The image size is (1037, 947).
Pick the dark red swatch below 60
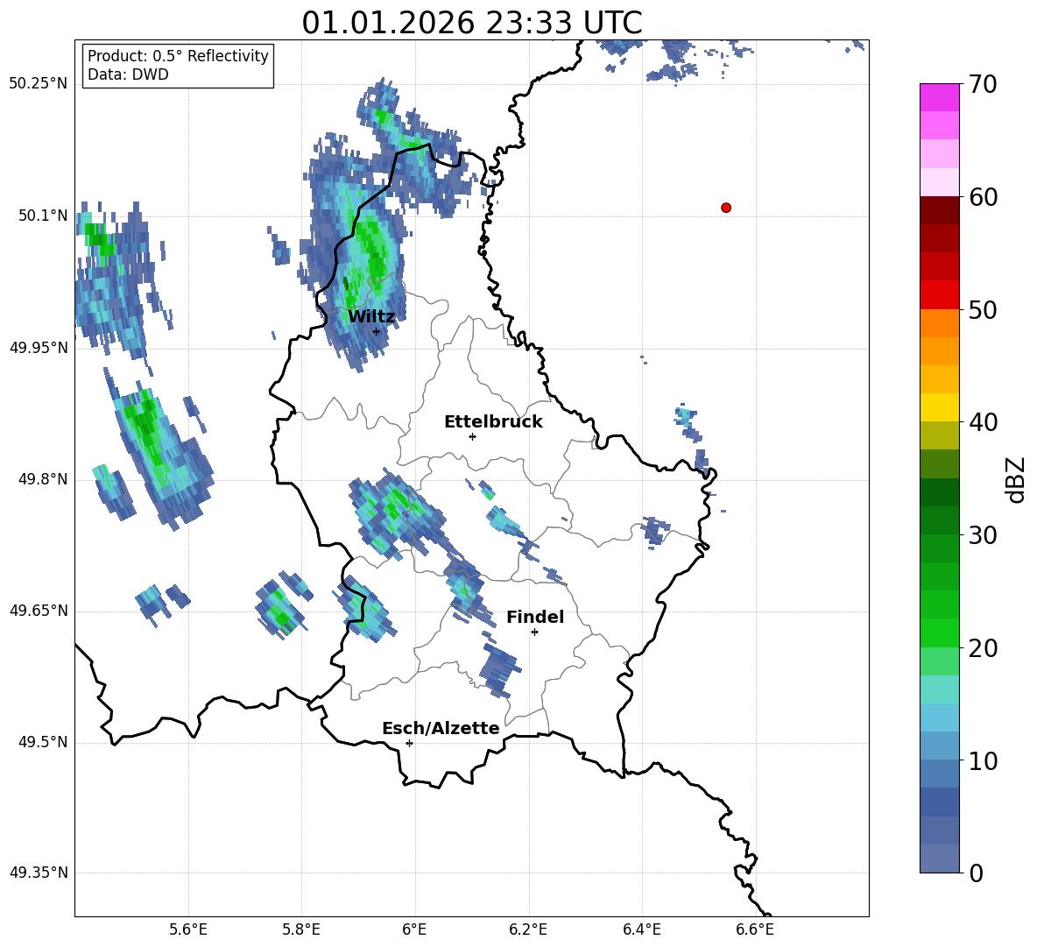click(x=940, y=210)
